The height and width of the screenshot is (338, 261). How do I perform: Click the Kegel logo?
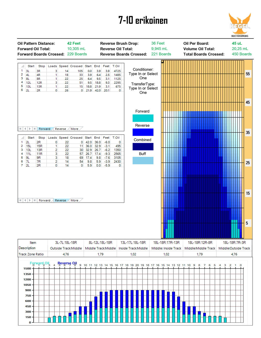click(x=240, y=25)
